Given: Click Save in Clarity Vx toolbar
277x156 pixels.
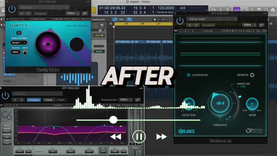Looking at the screenshot, I should 84,19.
